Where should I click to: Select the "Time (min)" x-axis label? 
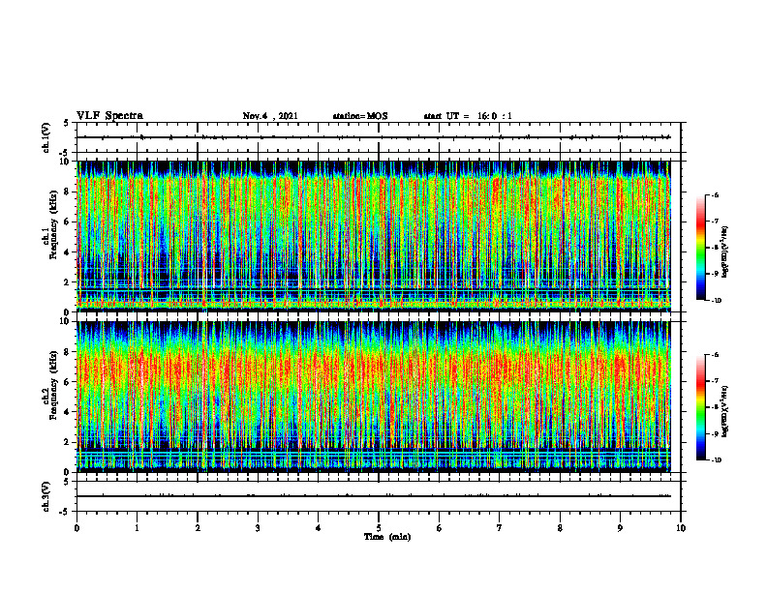point(387,536)
